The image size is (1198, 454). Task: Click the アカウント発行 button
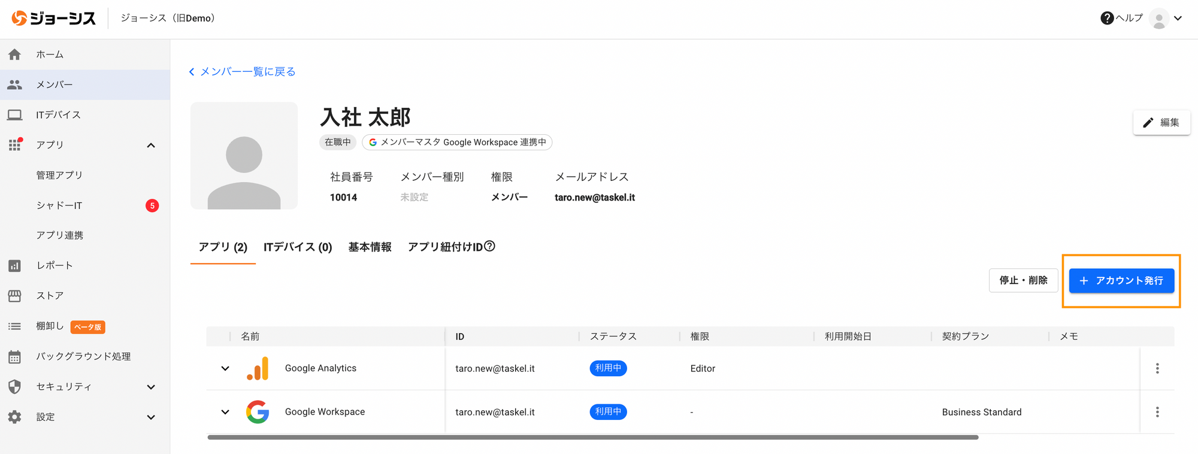click(1121, 281)
